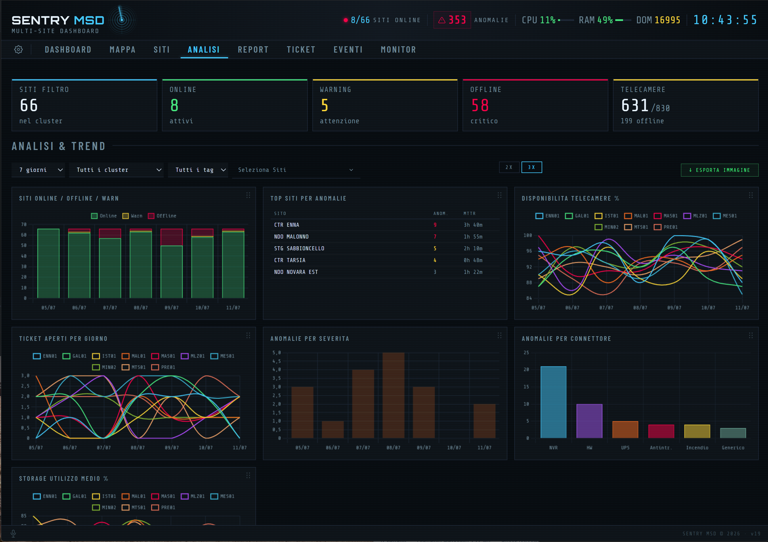Screen dimensions: 768x542
Task: Click the anomalies warning triangle icon
Action: [442, 20]
